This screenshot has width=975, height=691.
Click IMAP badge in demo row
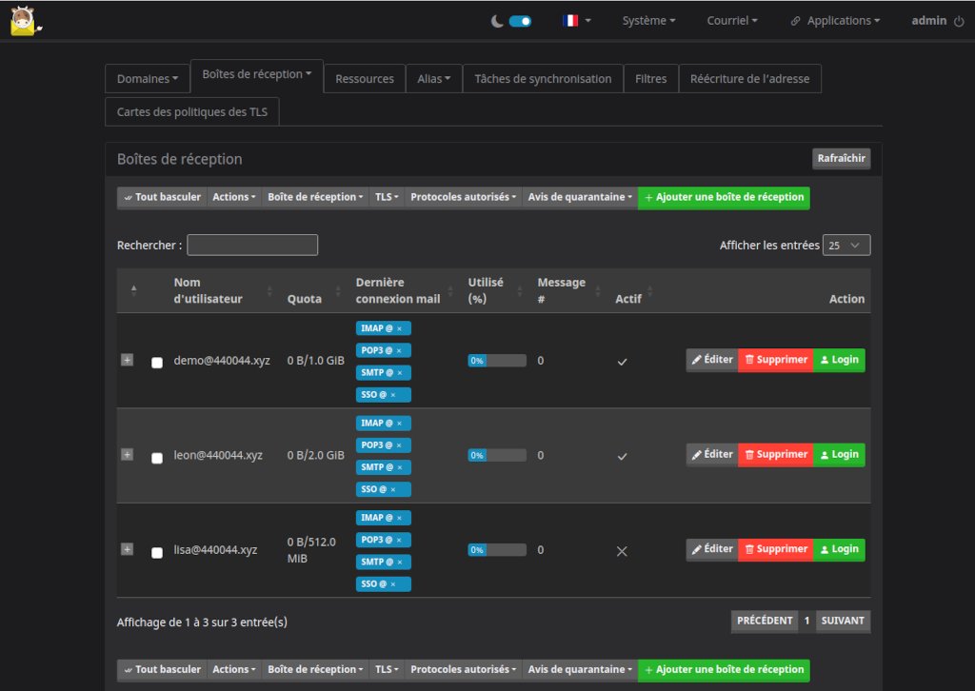(383, 328)
